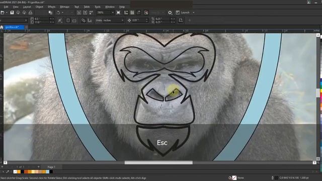Click the no-color swatch in document palette
Image resolution: width=322 pixels, height=181 pixels.
(15, 171)
